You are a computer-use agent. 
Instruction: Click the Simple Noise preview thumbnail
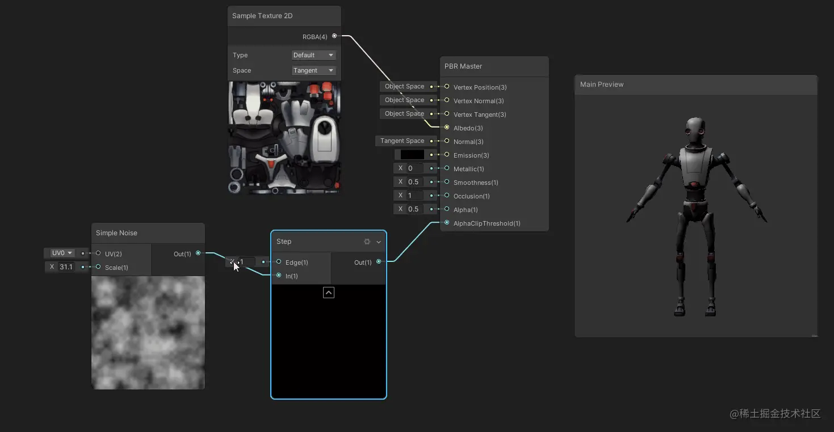[148, 333]
